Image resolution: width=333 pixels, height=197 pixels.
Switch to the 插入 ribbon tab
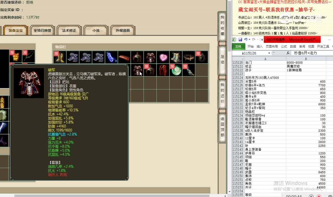[x=259, y=47]
